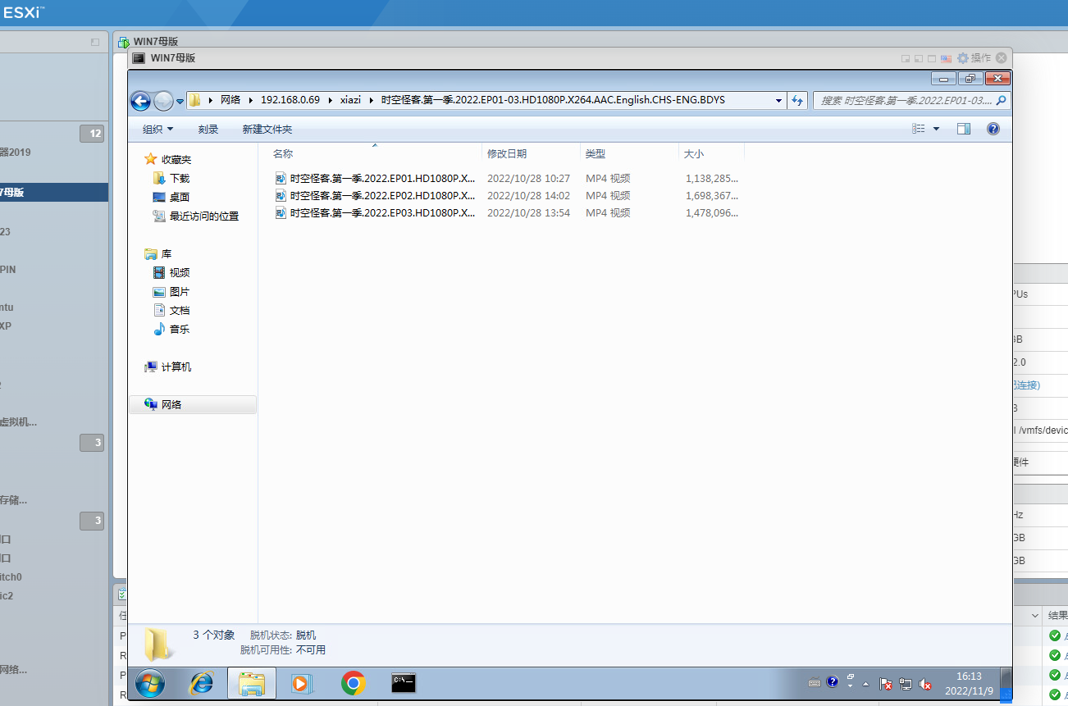Expand hidden tray icons arrow

(x=865, y=683)
